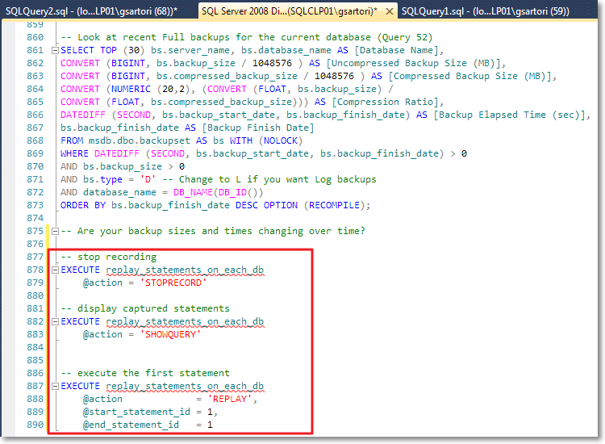Switch to the SQLQuery2.sql tab
Image resolution: width=605 pixels, height=444 pixels.
(97, 10)
